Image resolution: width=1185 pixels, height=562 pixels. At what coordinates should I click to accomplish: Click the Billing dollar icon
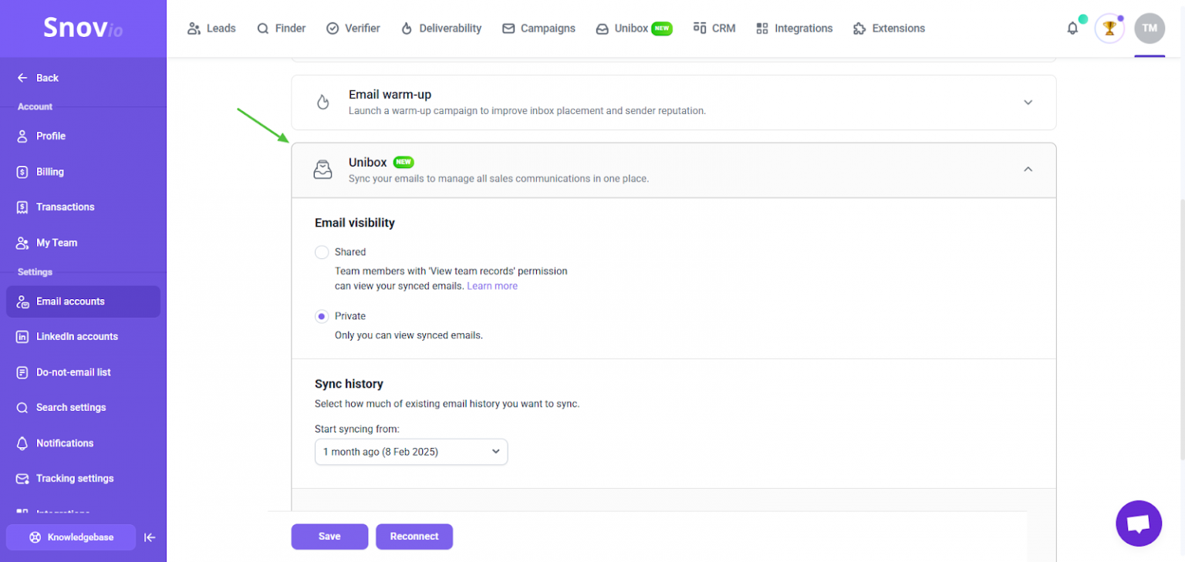pyautogui.click(x=22, y=172)
